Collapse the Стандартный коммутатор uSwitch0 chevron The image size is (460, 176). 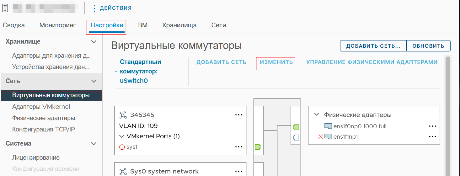coord(116,72)
